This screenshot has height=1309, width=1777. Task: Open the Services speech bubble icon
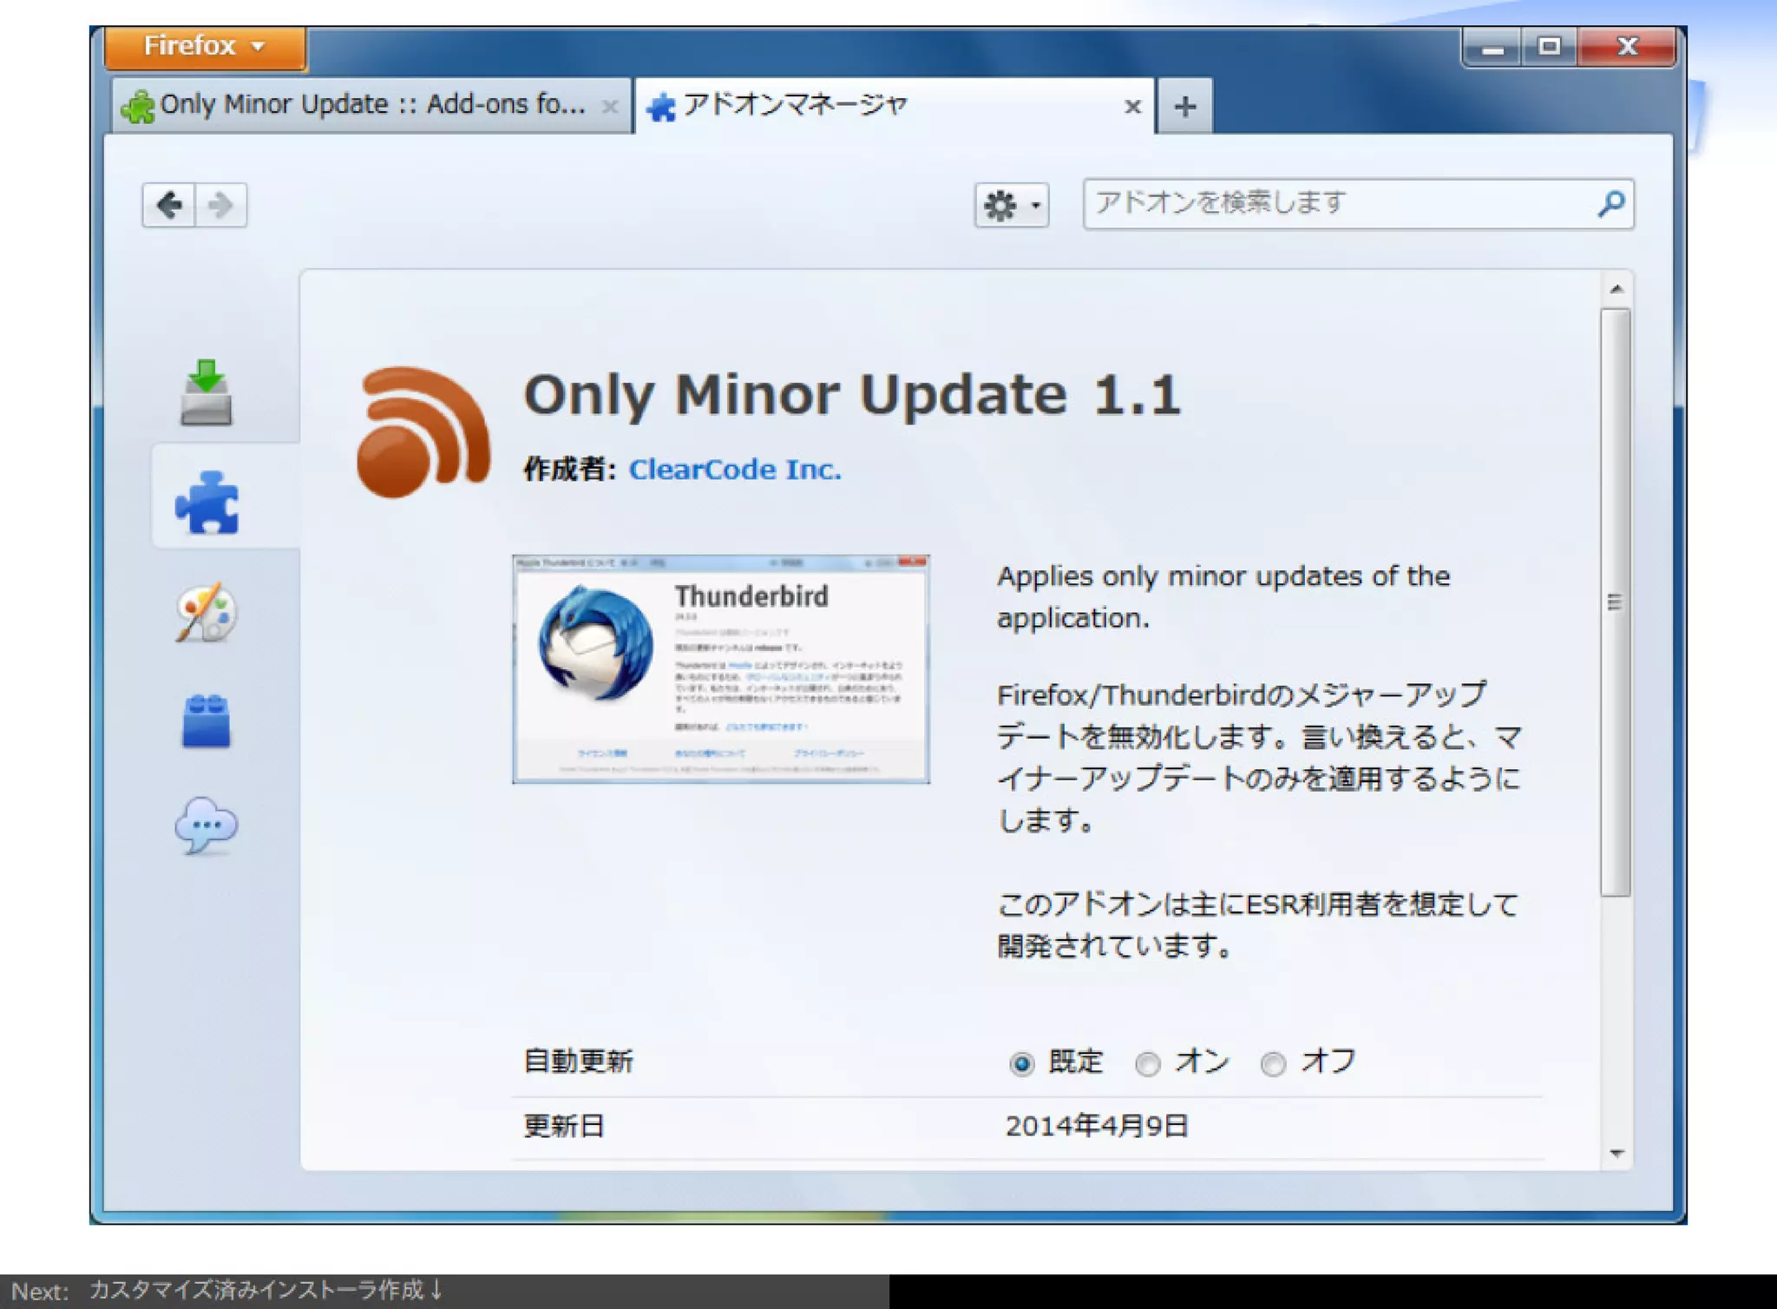pyautogui.click(x=207, y=825)
